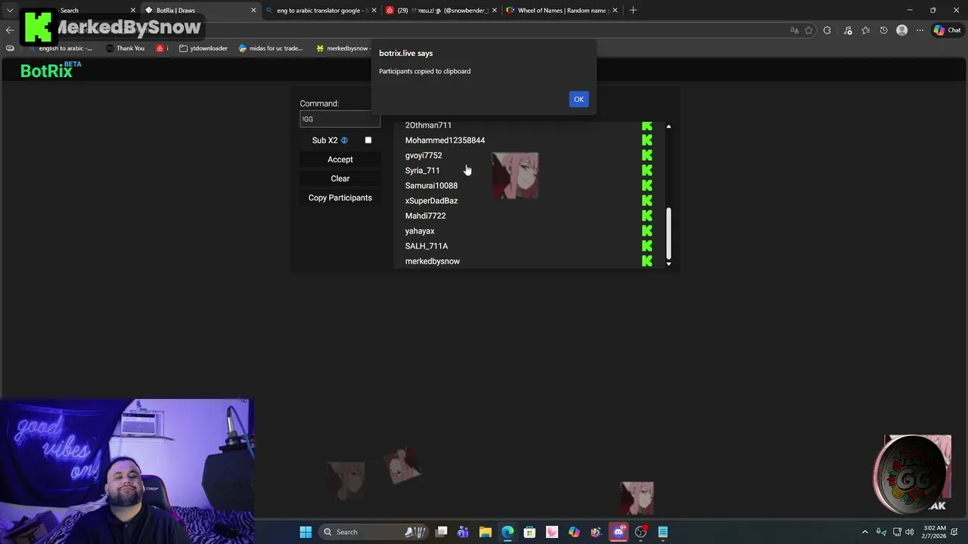The width and height of the screenshot is (968, 544).
Task: Open the Windows Start menu
Action: pos(306,532)
